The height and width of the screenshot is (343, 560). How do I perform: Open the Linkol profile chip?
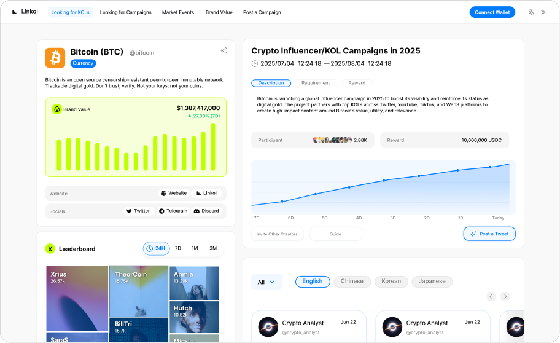206,193
